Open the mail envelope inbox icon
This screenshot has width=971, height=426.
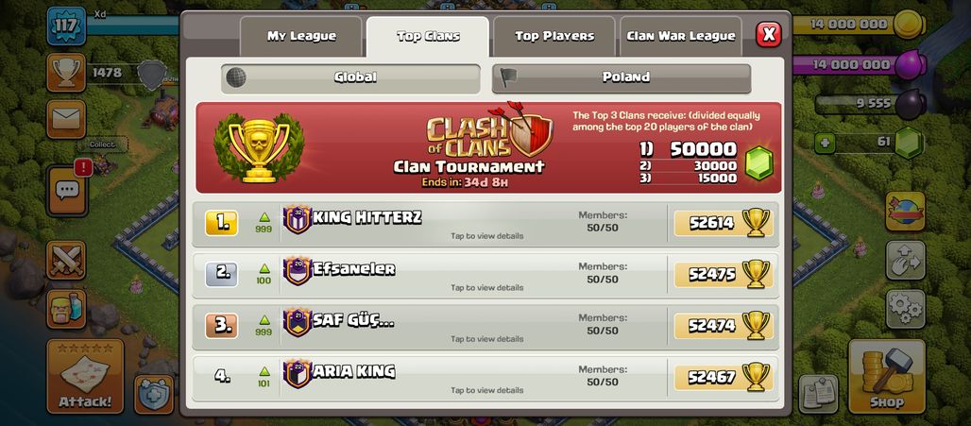pyautogui.click(x=65, y=119)
